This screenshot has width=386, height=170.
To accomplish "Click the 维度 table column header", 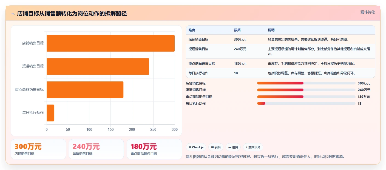I will click(x=192, y=30).
